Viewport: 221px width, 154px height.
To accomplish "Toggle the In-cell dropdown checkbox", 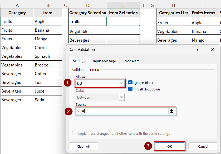I will pos(130,89).
